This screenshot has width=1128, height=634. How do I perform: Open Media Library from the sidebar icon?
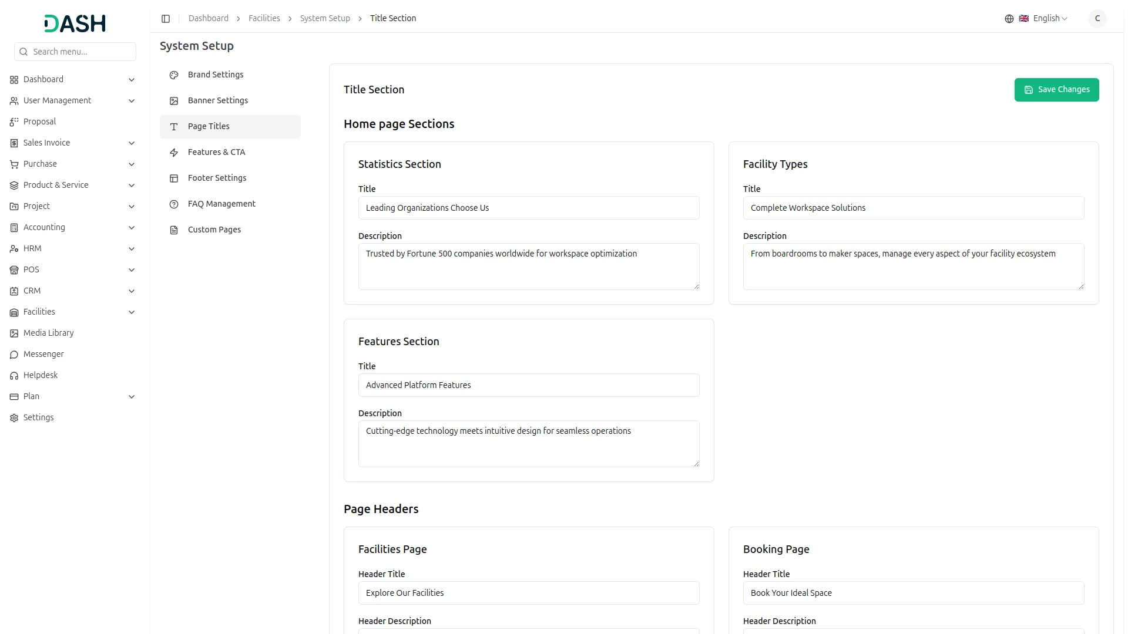click(x=14, y=333)
